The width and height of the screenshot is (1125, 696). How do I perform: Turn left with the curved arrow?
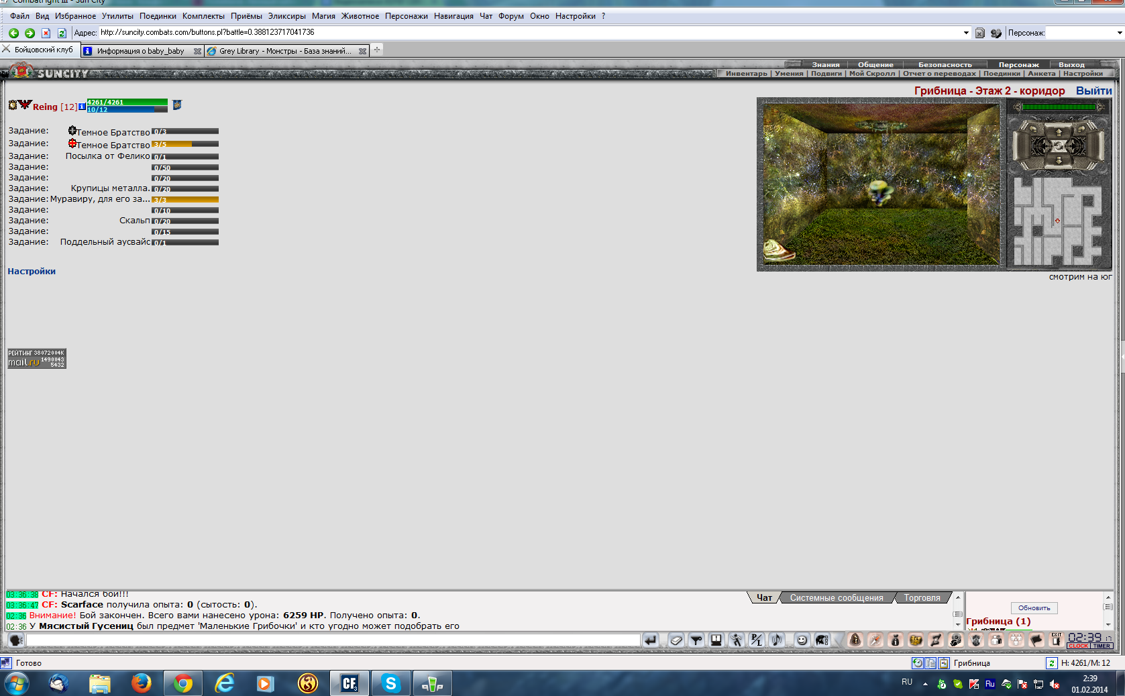[x=1033, y=128]
